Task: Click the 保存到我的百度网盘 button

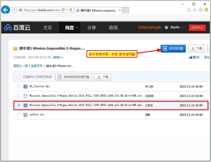Action: pyautogui.click(x=74, y=77)
